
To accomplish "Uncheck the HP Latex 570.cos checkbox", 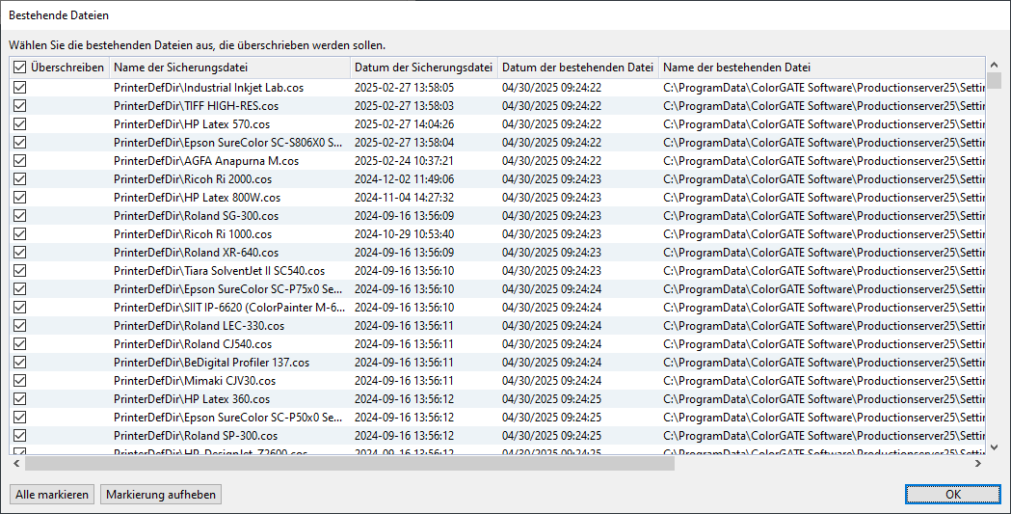I will pyautogui.click(x=19, y=124).
